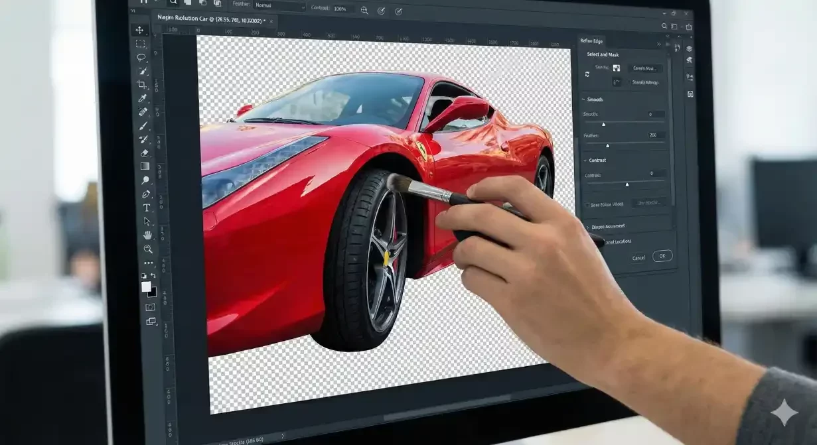
Task: Click Cancel in Refine Edge panel
Action: [638, 258]
